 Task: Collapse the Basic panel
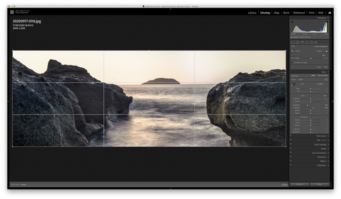[328, 72]
